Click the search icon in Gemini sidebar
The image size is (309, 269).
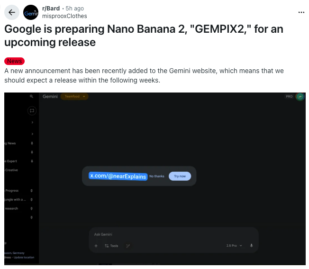(x=32, y=96)
